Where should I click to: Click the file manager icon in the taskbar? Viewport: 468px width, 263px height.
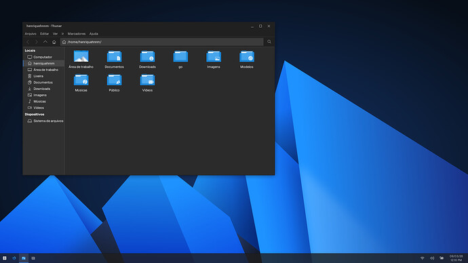coord(24,258)
